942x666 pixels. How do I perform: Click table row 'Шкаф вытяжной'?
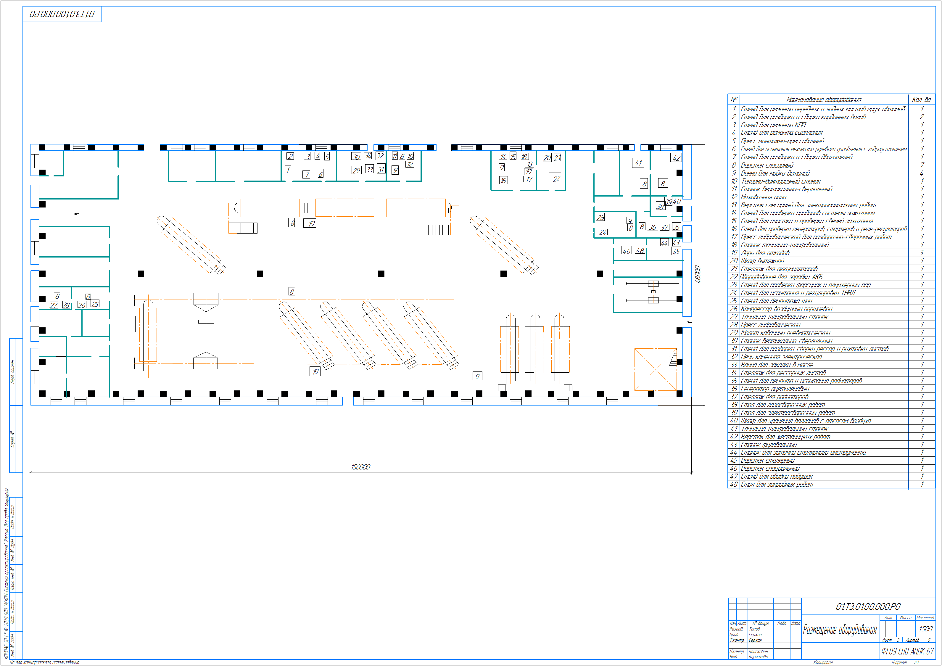click(762, 261)
